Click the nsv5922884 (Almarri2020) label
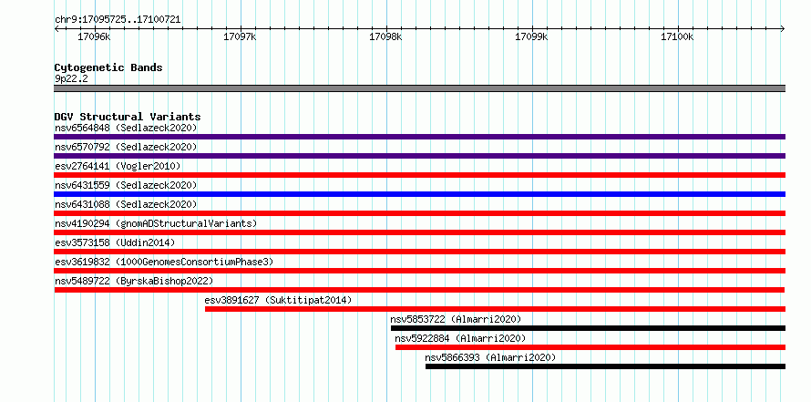 click(460, 338)
